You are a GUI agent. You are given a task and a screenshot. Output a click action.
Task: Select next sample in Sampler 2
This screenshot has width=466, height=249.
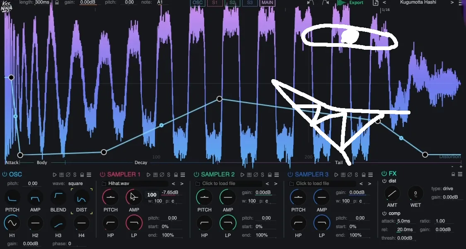(276, 184)
